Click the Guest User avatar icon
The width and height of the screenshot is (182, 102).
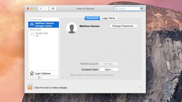pos(32,34)
